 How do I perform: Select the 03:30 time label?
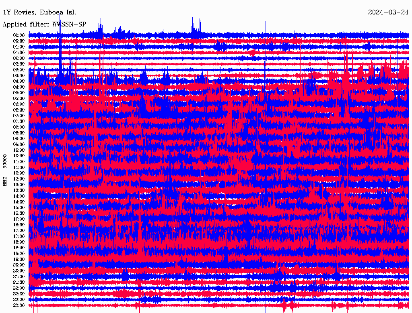coord(19,75)
